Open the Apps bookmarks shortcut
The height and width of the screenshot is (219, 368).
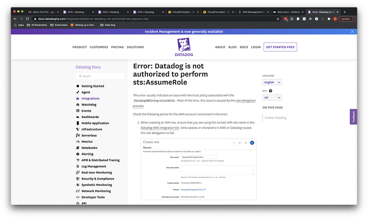click(19, 25)
